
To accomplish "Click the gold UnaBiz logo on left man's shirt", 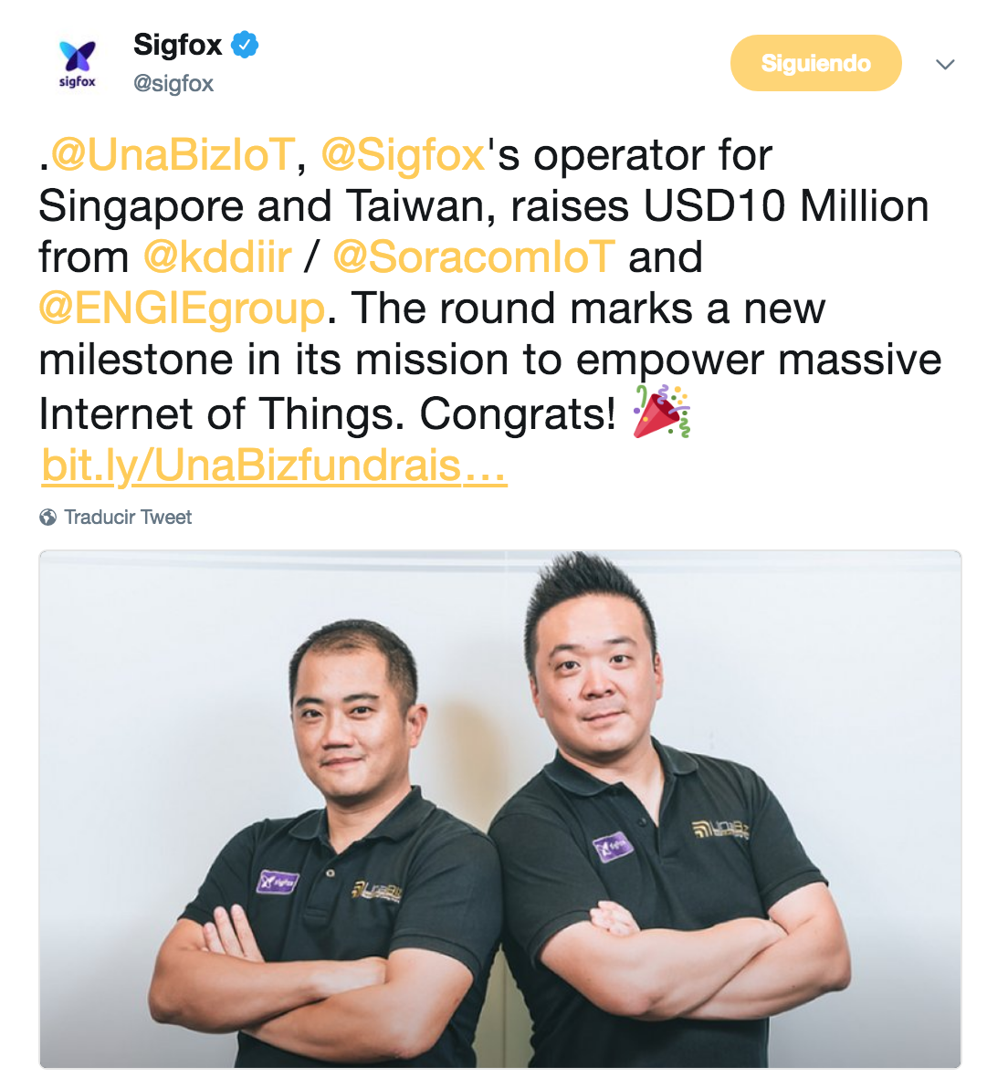I will click(376, 890).
